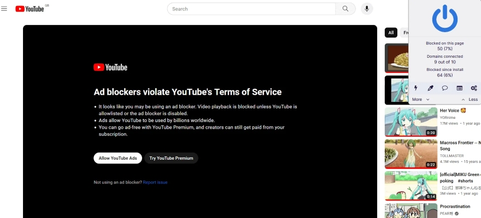Focus the YouTube search field

(x=251, y=9)
